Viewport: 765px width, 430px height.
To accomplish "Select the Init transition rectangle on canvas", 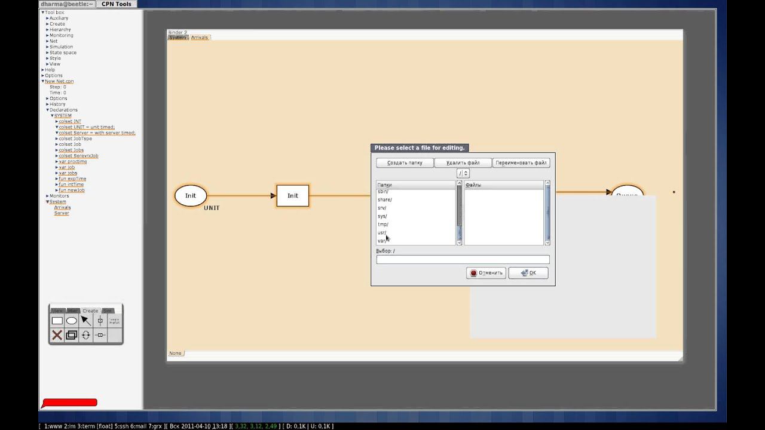I will coord(293,196).
